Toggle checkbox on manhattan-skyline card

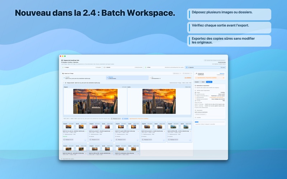pyautogui.click(x=85, y=140)
